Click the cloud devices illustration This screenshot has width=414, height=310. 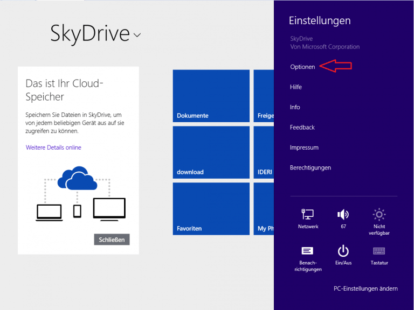(x=81, y=194)
